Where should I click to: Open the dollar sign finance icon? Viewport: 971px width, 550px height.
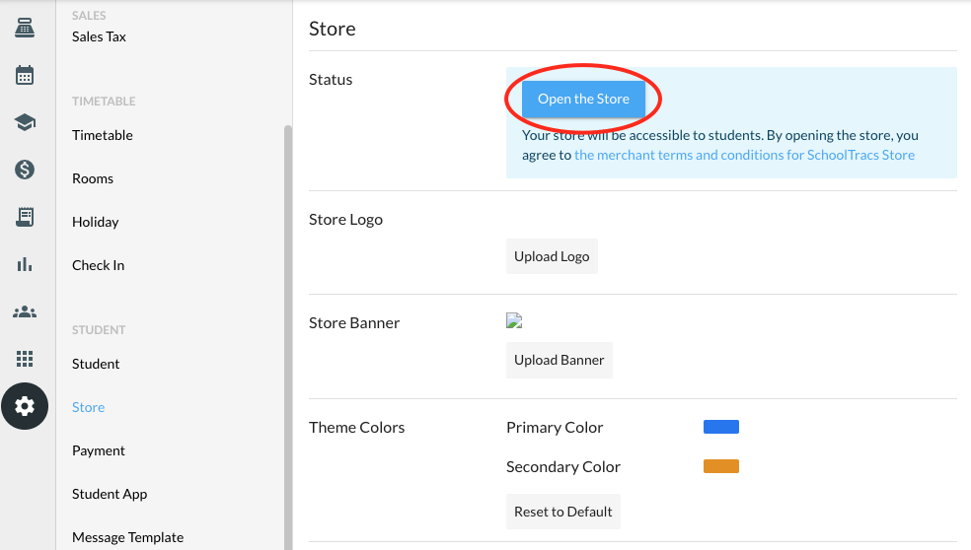tap(25, 170)
